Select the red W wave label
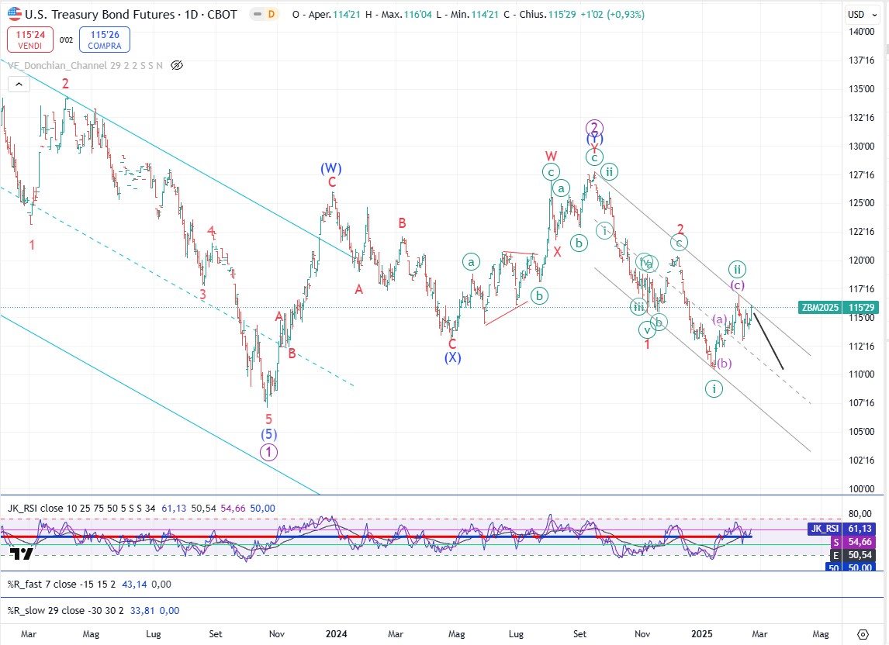This screenshot has height=645, width=889. click(551, 156)
